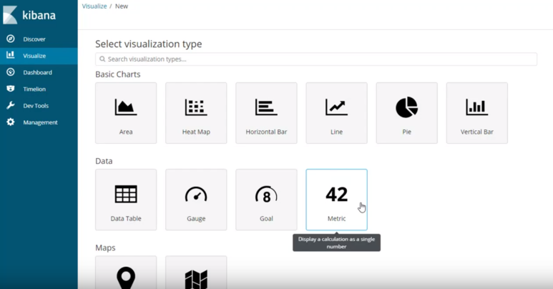This screenshot has height=289, width=553.
Task: Click the Maps section heading
Action: 105,248
